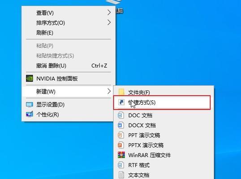Click the DOC document icon
Screen dimensions: 241x179
pos(121,115)
